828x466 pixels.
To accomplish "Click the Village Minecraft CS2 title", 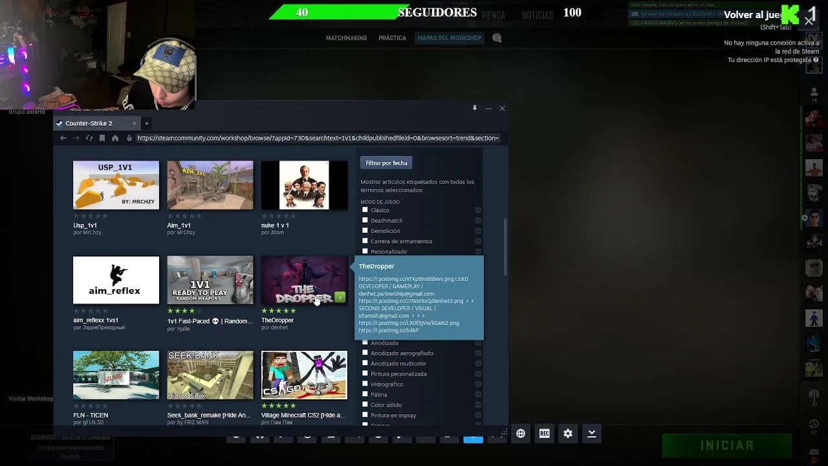I will (303, 416).
